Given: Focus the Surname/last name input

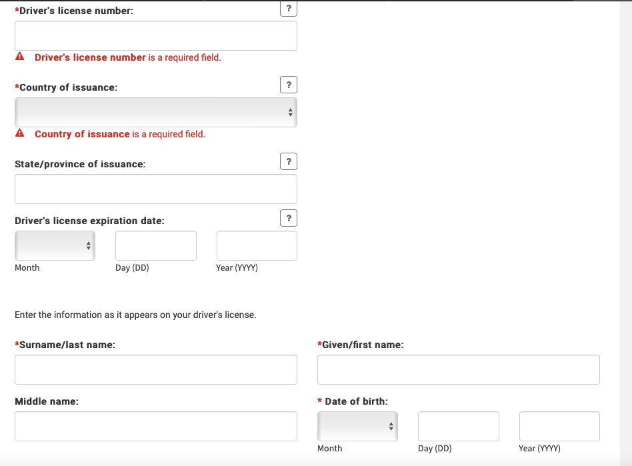Looking at the screenshot, I should pos(155,369).
